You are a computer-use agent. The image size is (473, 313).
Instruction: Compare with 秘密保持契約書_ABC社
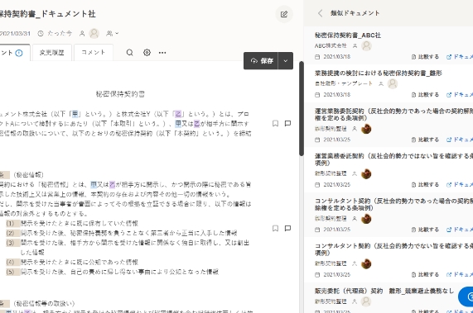click(425, 57)
